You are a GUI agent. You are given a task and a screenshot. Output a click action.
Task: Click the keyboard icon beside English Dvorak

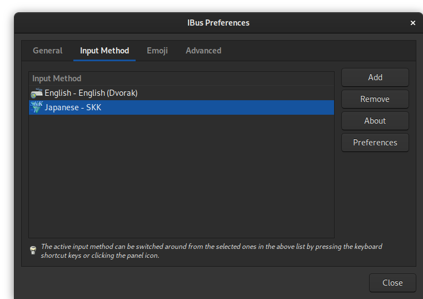point(37,93)
